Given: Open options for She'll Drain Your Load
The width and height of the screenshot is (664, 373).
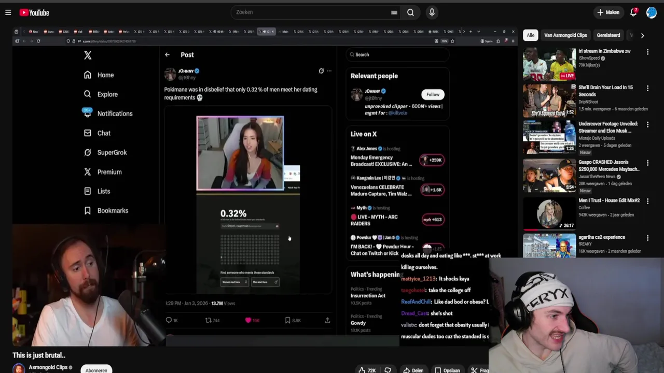Looking at the screenshot, I should tap(647, 89).
